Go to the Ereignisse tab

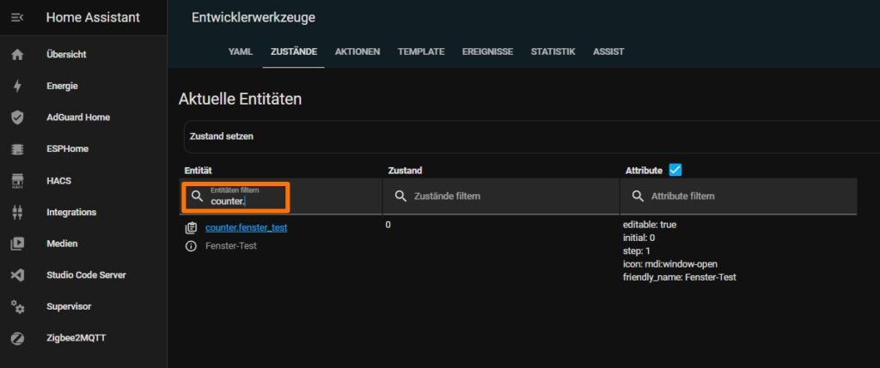[487, 51]
